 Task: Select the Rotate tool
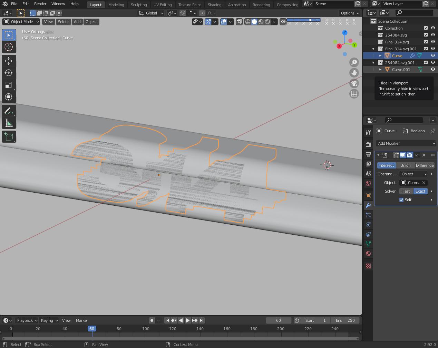[x=9, y=73]
